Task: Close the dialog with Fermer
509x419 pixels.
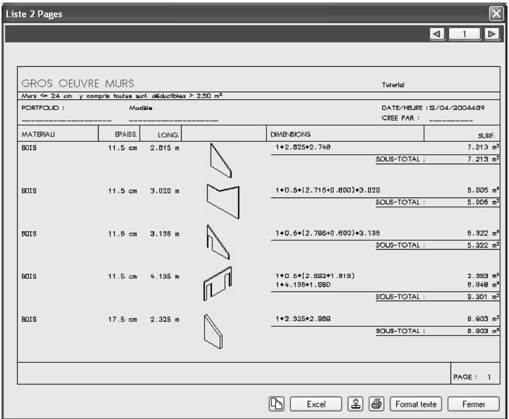Action: pos(474,404)
